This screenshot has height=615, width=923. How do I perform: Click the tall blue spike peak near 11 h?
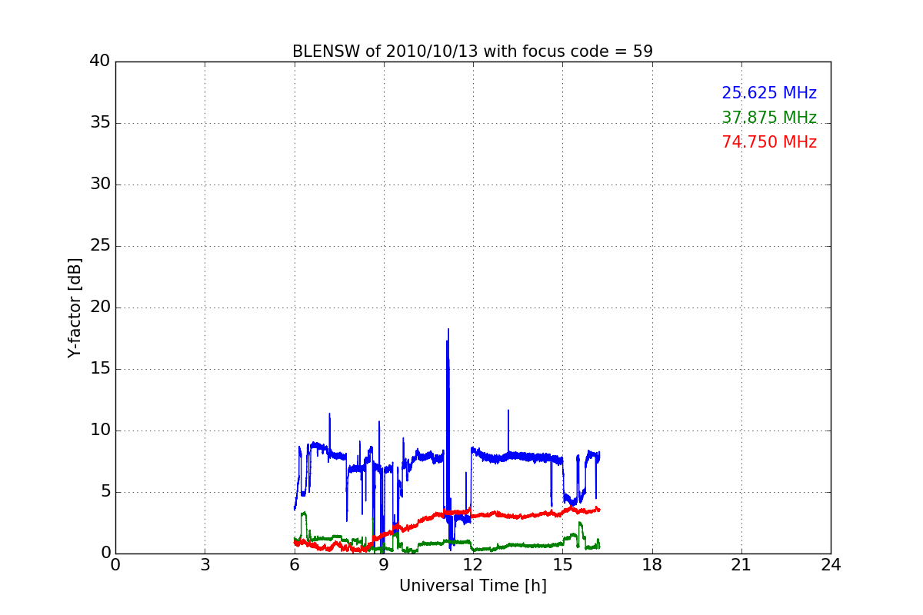point(448,331)
